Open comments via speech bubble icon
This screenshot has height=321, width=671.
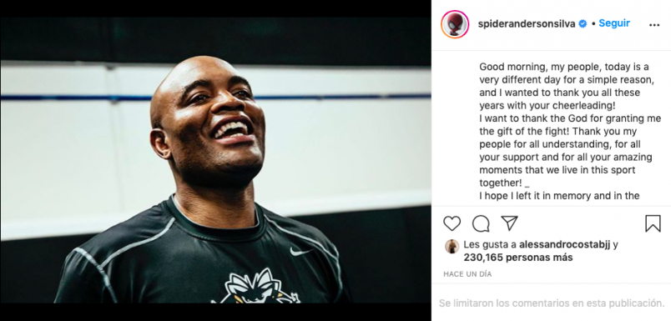481,223
